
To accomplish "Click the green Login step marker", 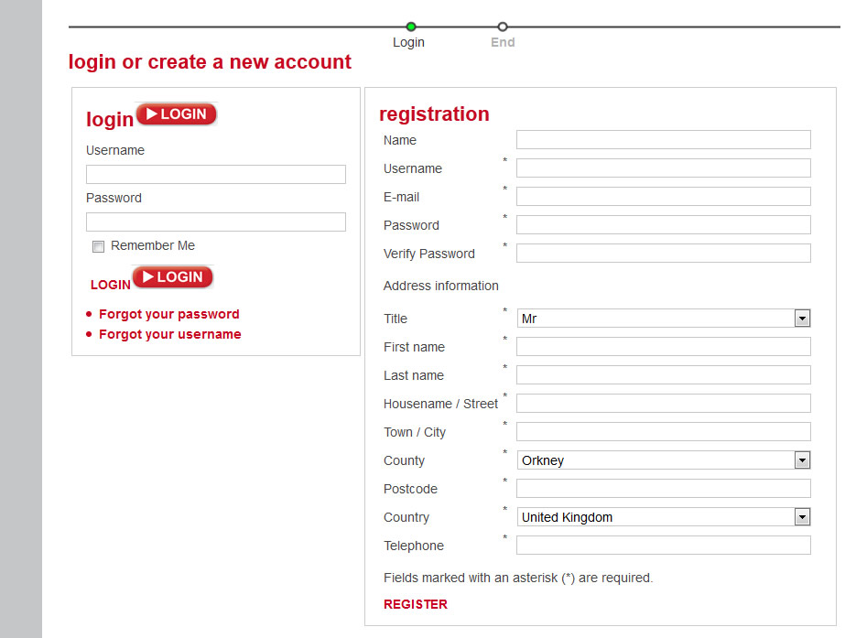I will [x=411, y=27].
